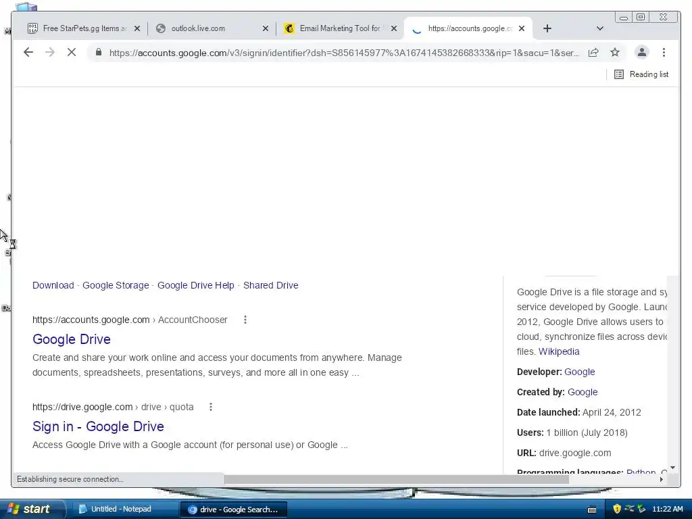Open the Reading list panel
Viewport: 692px width, 519px height.
pos(641,74)
